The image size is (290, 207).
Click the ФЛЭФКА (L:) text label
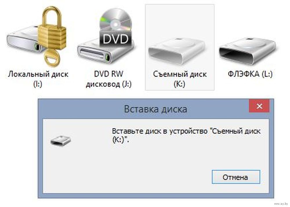tap(250, 74)
